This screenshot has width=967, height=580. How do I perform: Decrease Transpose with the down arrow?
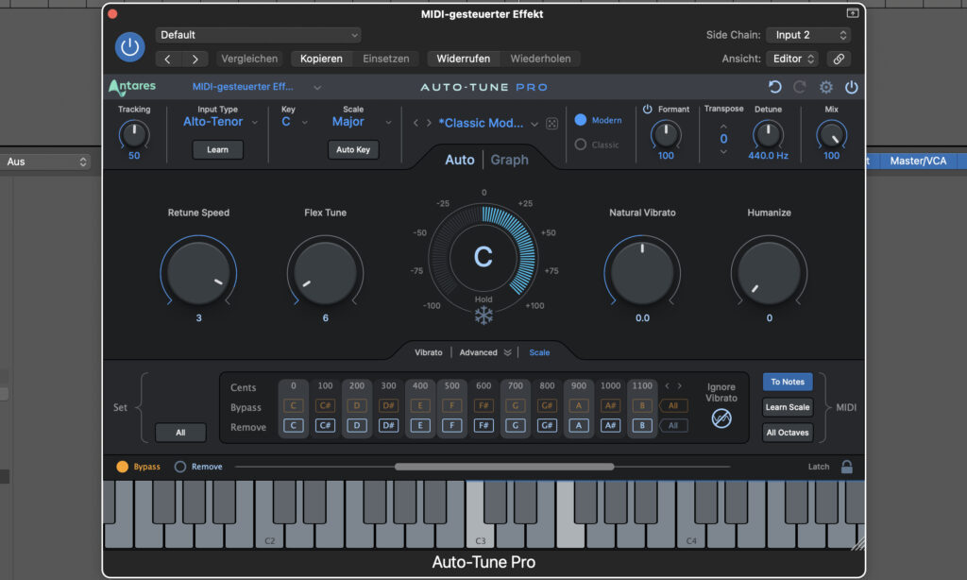723,152
